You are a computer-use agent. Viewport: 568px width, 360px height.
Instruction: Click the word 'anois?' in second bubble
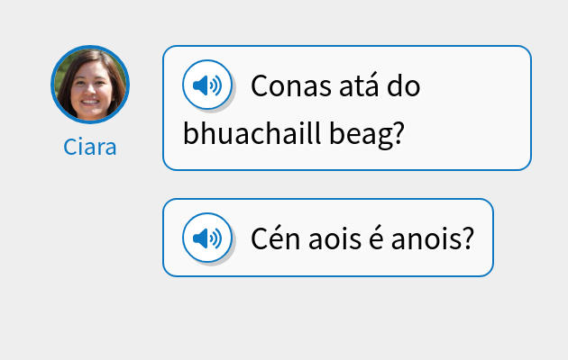[x=433, y=238]
